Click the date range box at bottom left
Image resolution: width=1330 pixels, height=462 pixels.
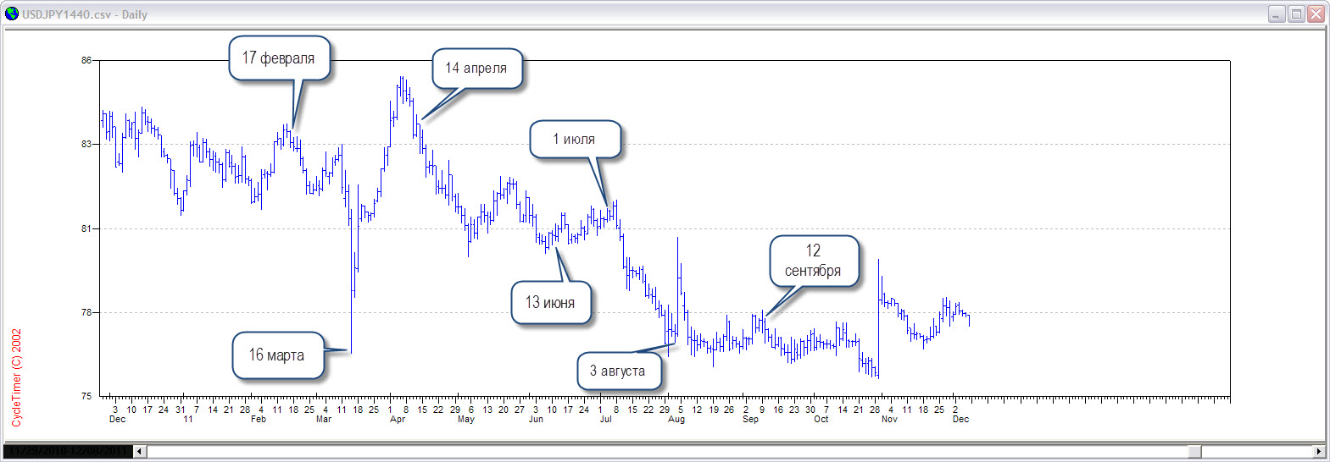70,451
